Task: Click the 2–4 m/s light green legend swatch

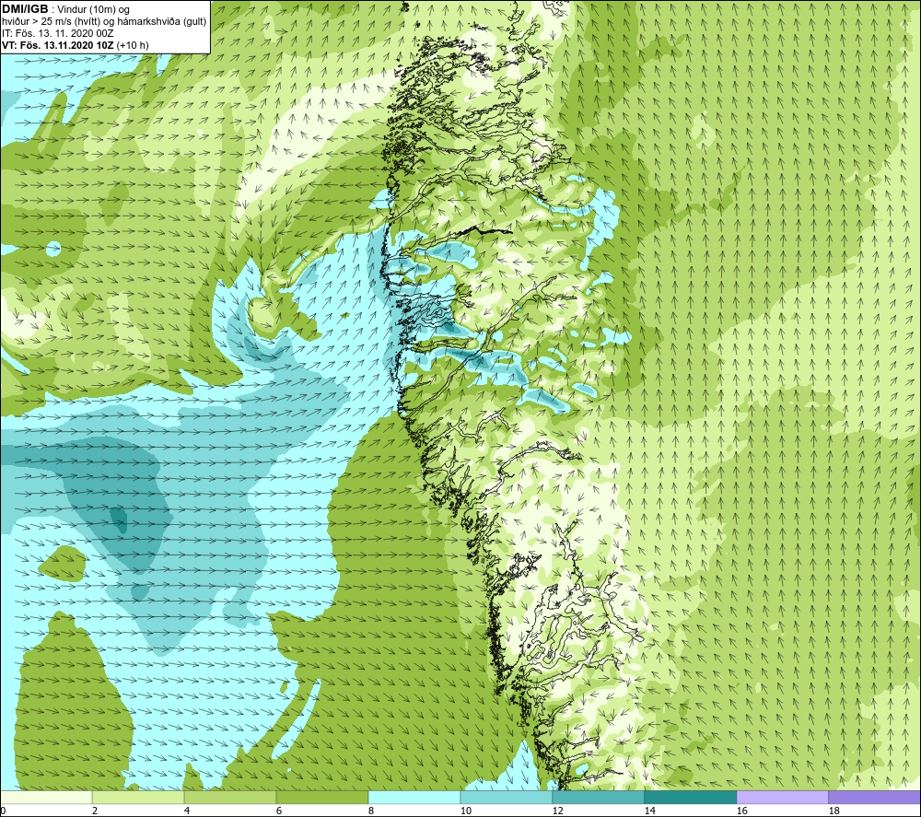Action: 138,797
